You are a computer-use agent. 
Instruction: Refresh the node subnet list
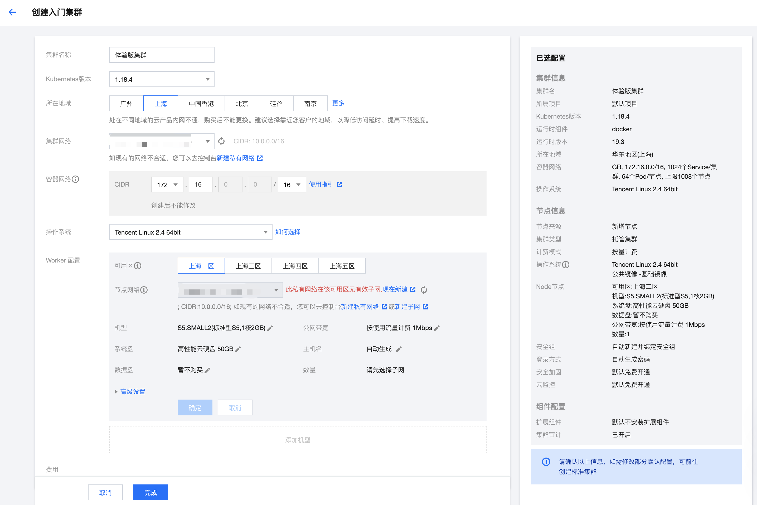(424, 290)
